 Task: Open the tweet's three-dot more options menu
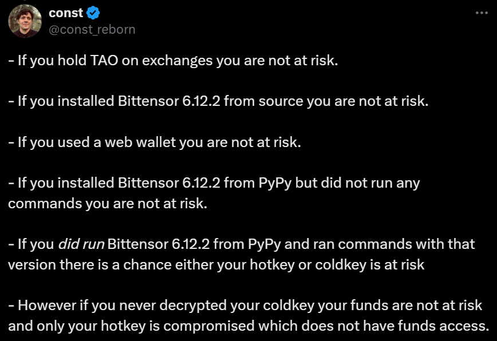coord(482,13)
